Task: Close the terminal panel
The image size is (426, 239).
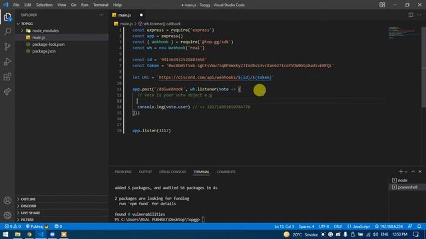Action: [x=420, y=171]
